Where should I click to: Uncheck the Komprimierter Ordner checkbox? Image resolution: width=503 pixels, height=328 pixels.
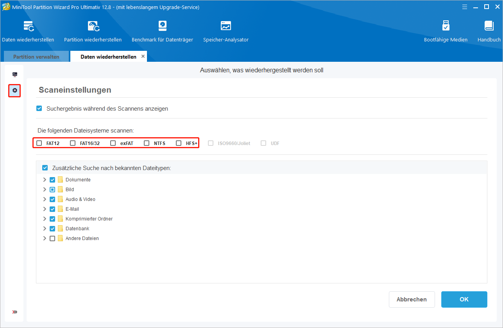click(x=52, y=219)
